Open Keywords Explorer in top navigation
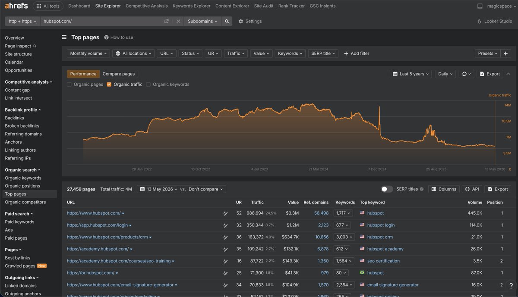 [191, 6]
